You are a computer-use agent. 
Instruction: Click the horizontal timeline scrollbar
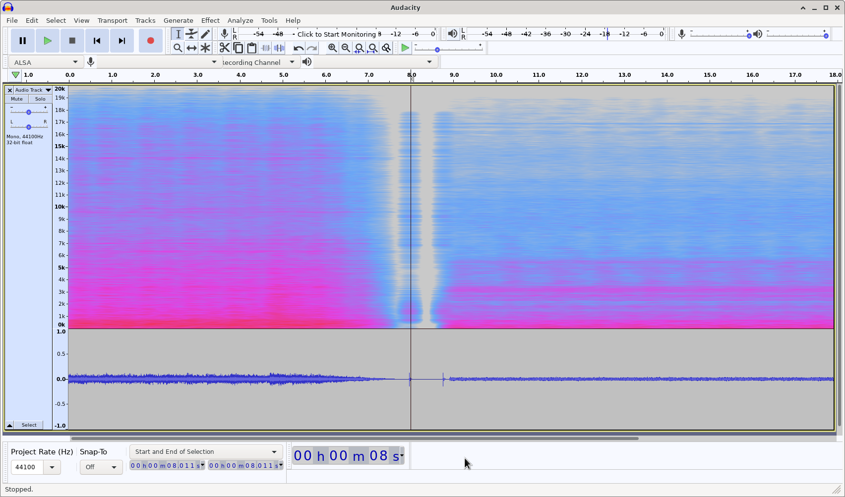(x=355, y=438)
